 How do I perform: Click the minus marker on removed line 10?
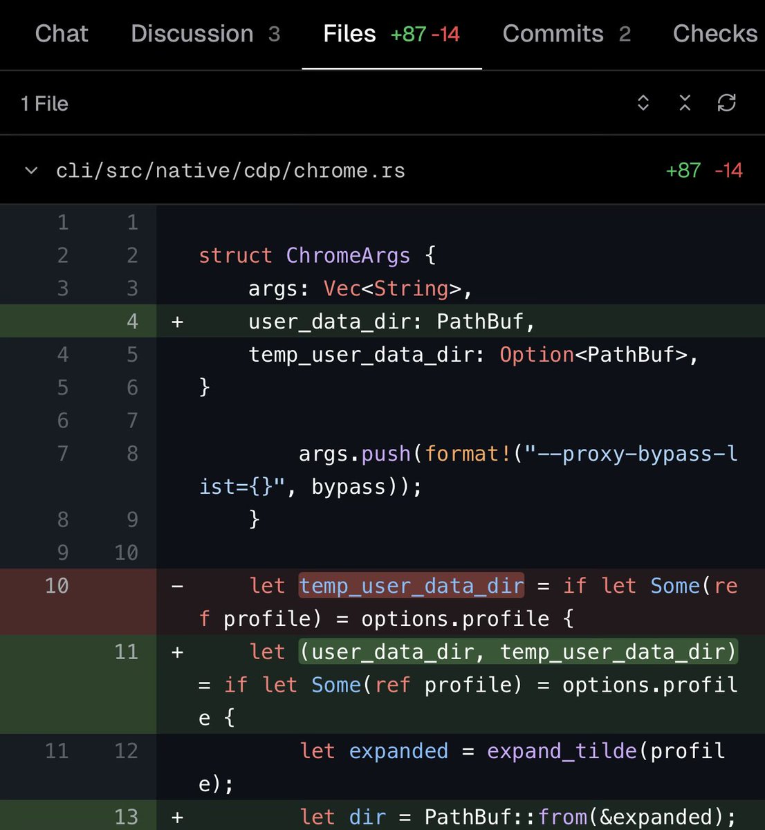(x=178, y=587)
